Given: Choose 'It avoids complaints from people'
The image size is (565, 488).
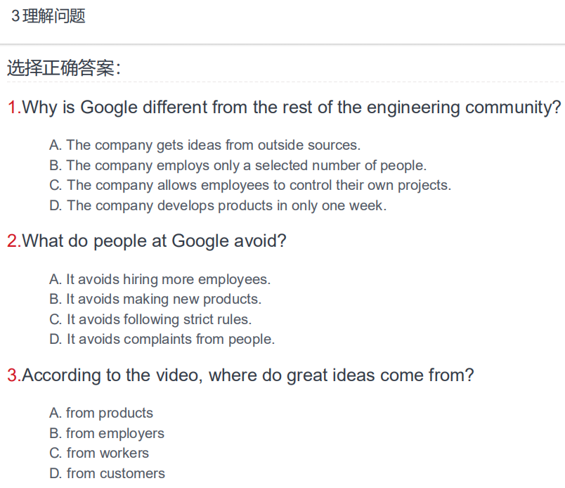Looking at the screenshot, I should 162,340.
